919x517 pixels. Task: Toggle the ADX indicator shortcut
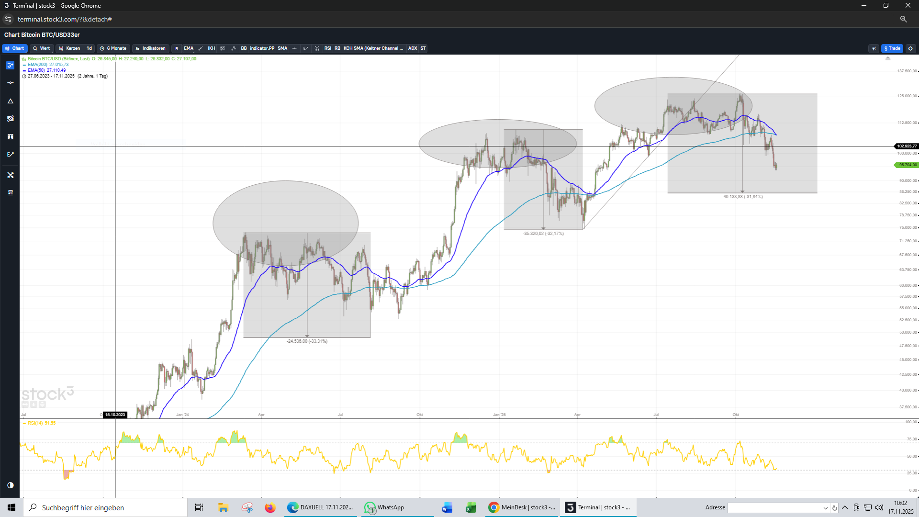click(x=412, y=48)
